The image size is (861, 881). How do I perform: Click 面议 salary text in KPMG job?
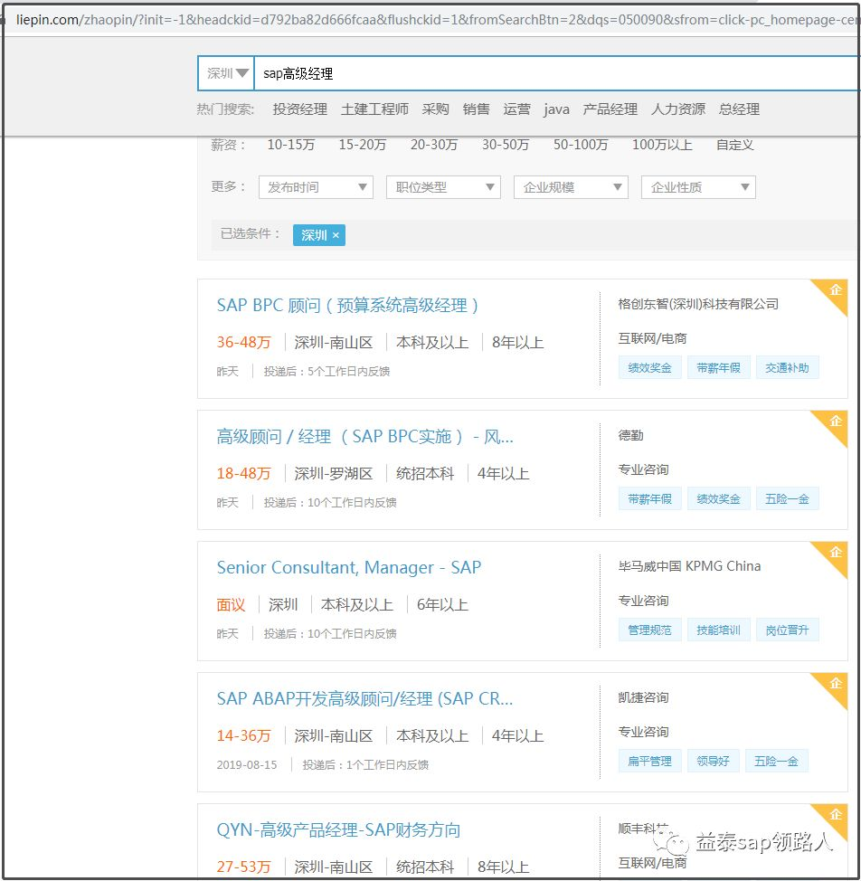point(231,604)
